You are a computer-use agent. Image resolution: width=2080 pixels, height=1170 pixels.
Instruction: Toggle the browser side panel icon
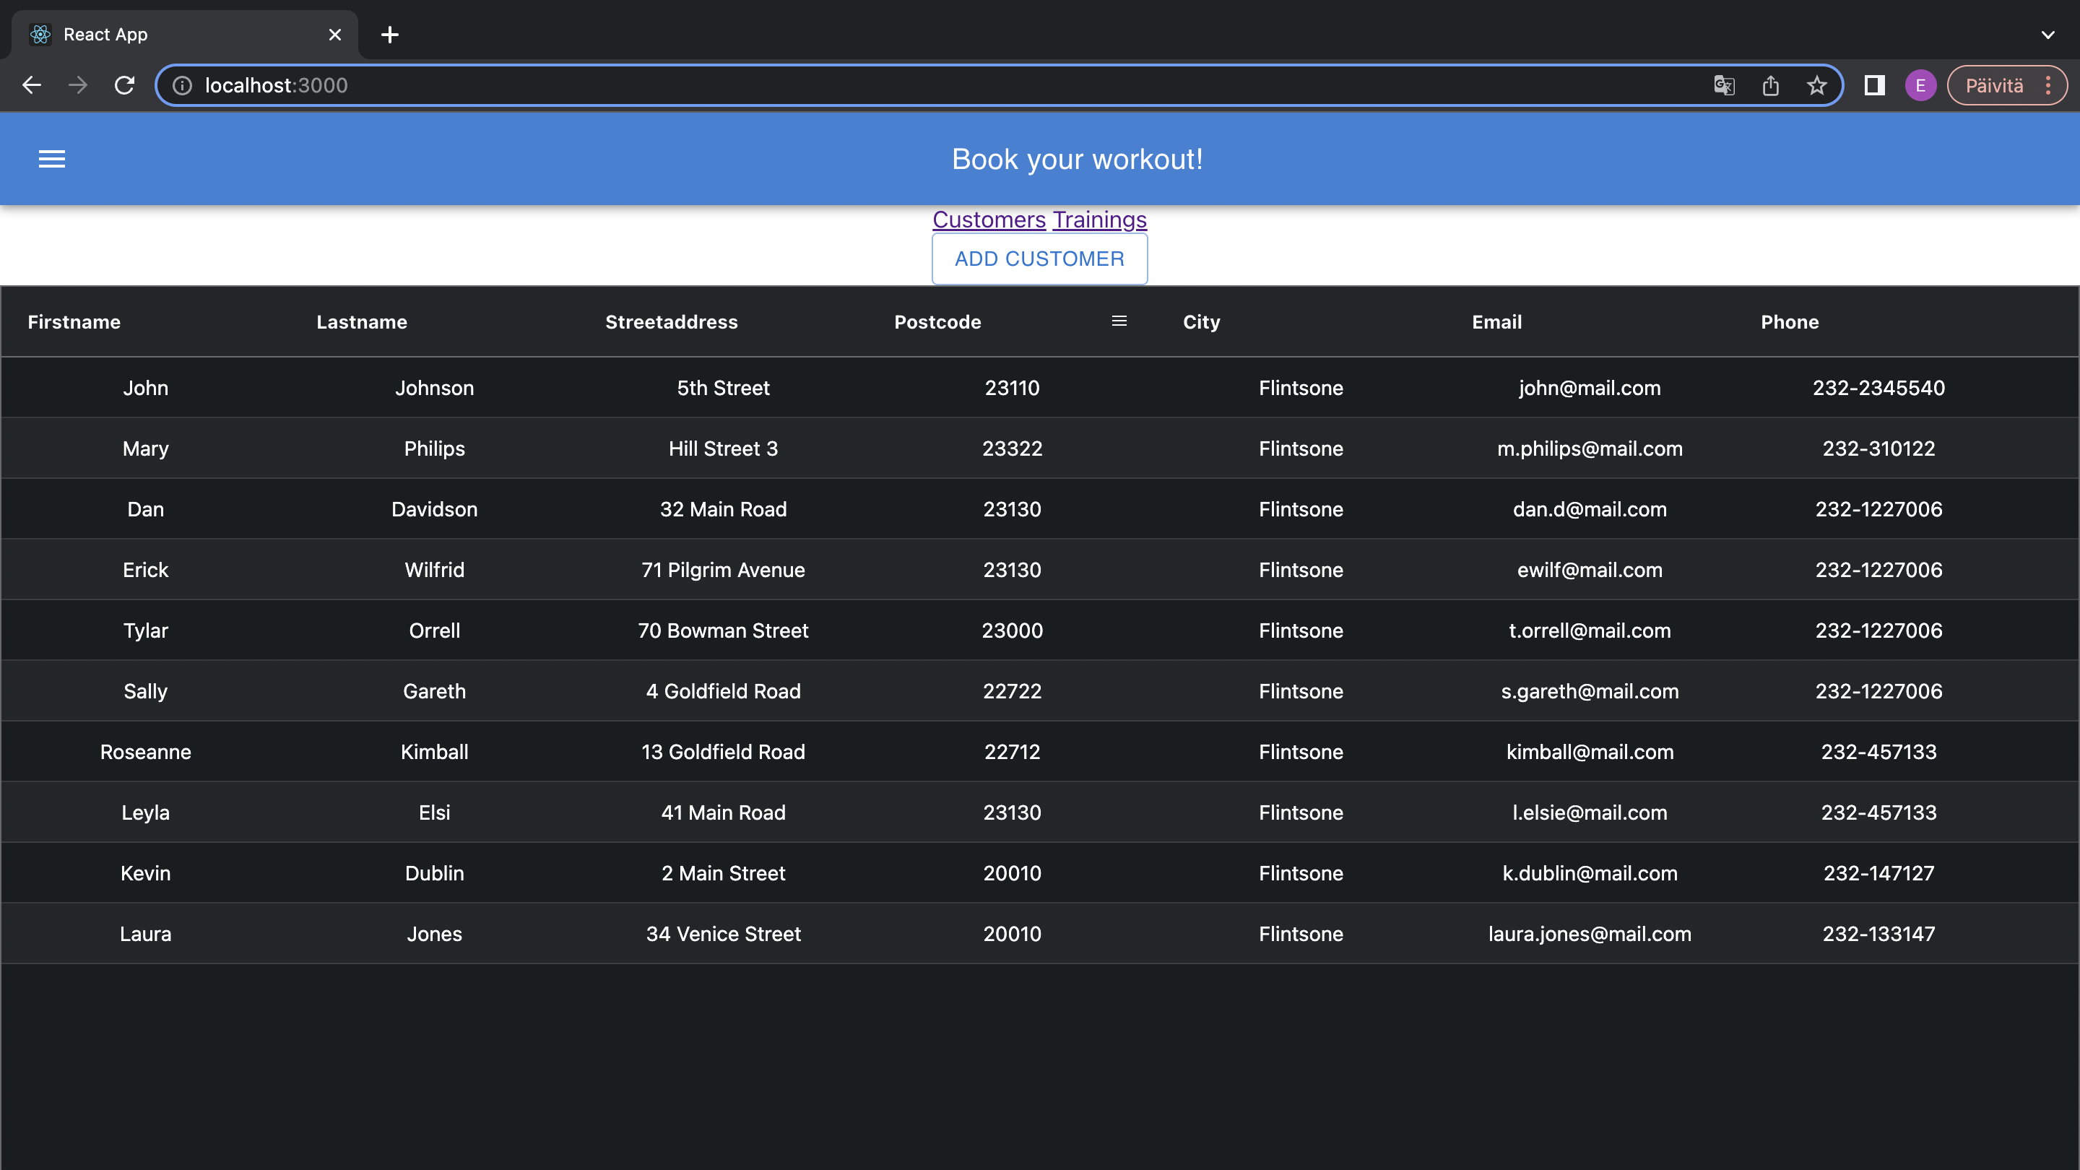tap(1874, 86)
